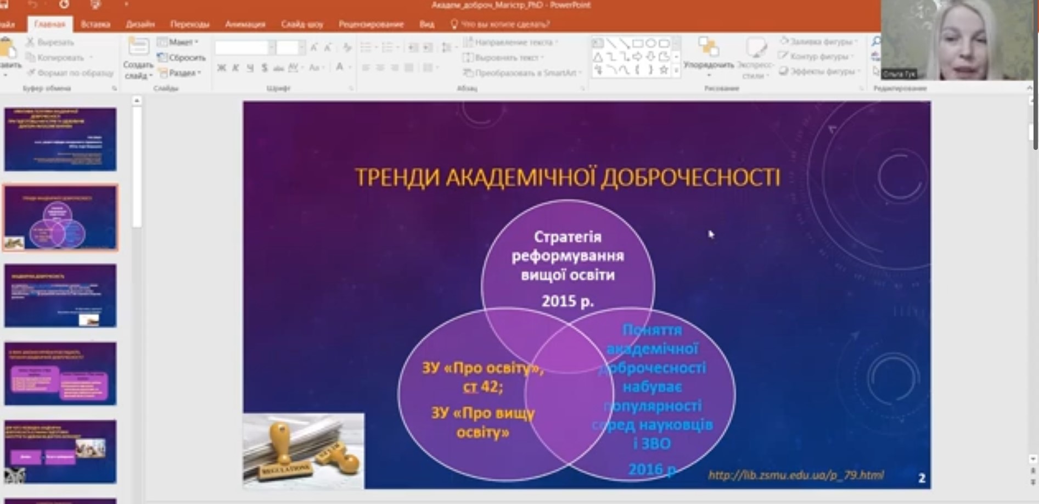
Task: Open the Slide Show (Слайд-шоу) ribbon tab
Action: pos(302,24)
